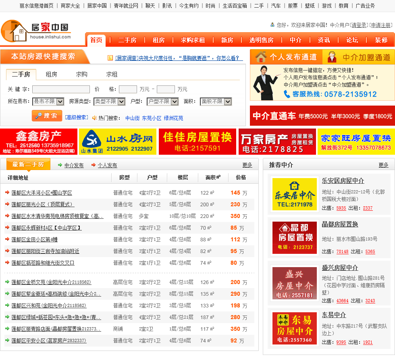Click the 晶都房屋置换 logo thumbnail
The image size is (395, 359).
[295, 237]
